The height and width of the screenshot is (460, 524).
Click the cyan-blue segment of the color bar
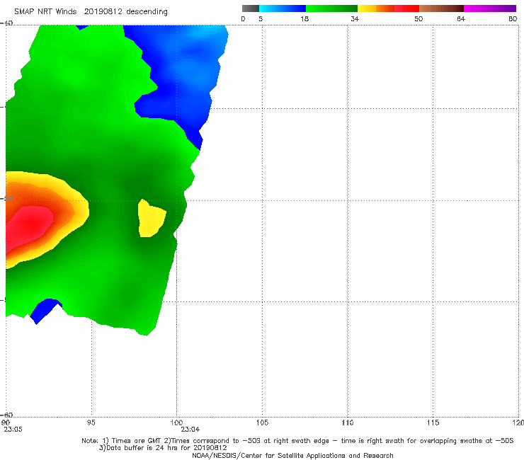point(283,8)
